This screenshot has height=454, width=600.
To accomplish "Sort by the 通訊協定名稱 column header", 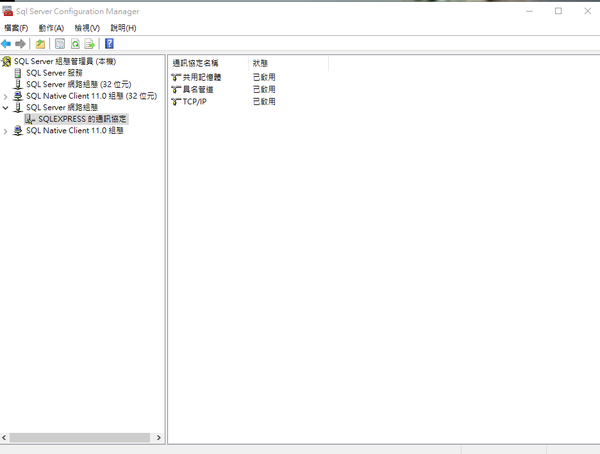I will tap(196, 63).
